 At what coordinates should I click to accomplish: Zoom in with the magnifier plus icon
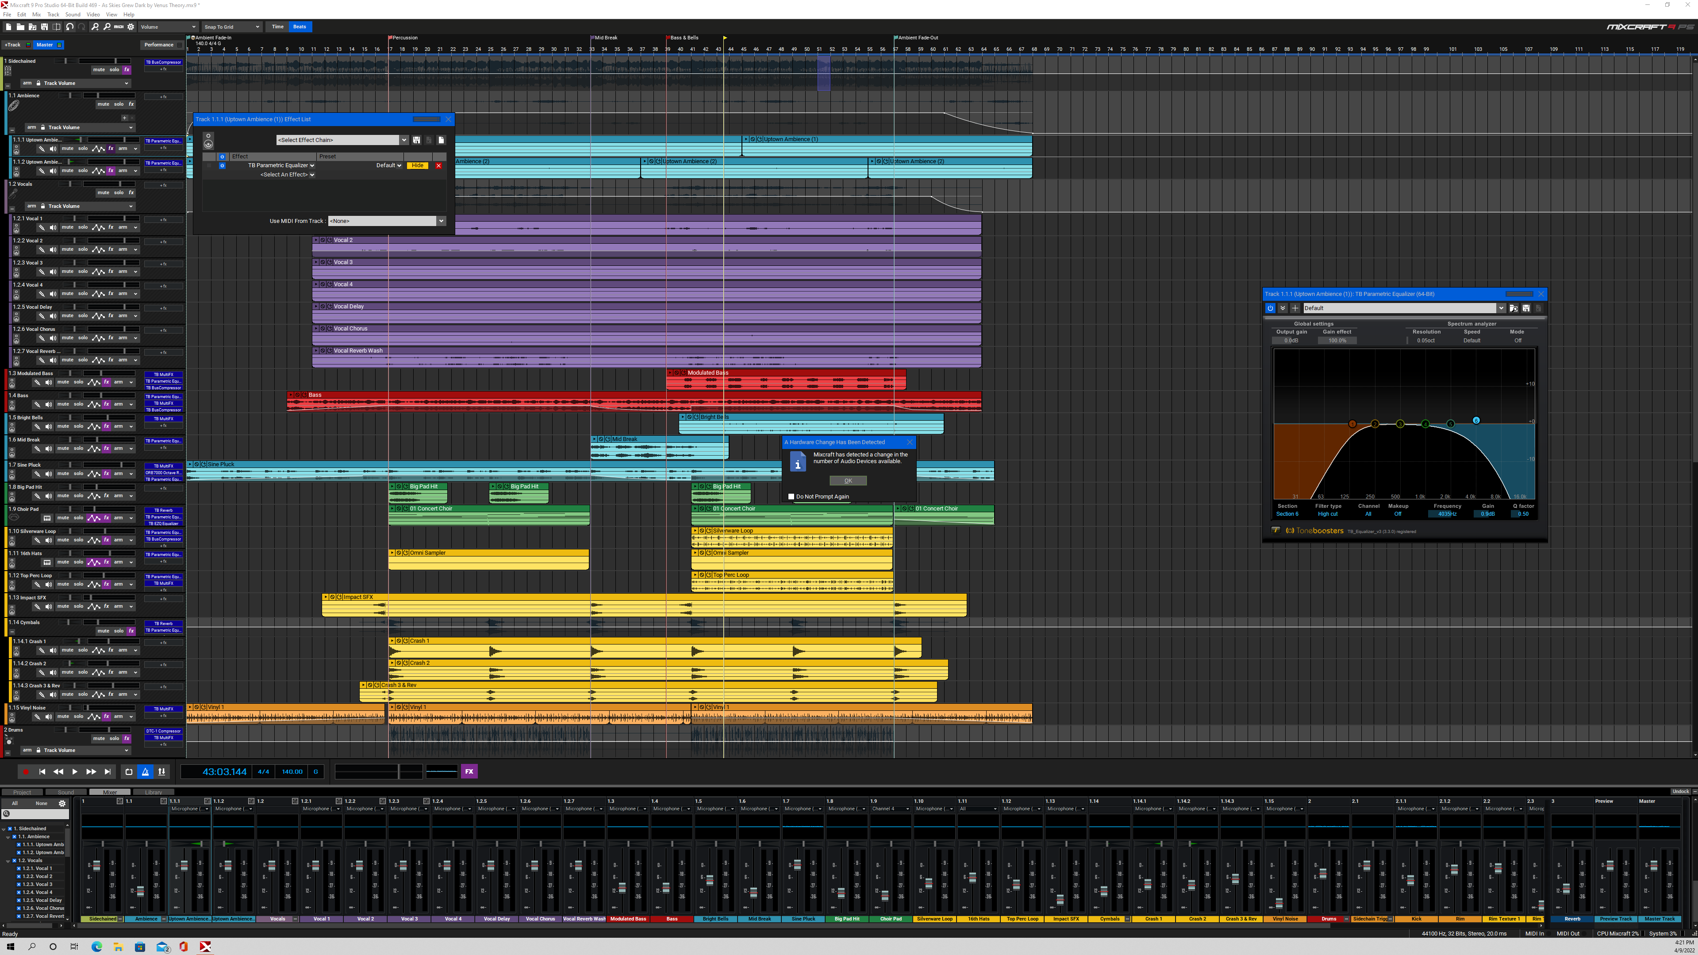click(x=95, y=27)
